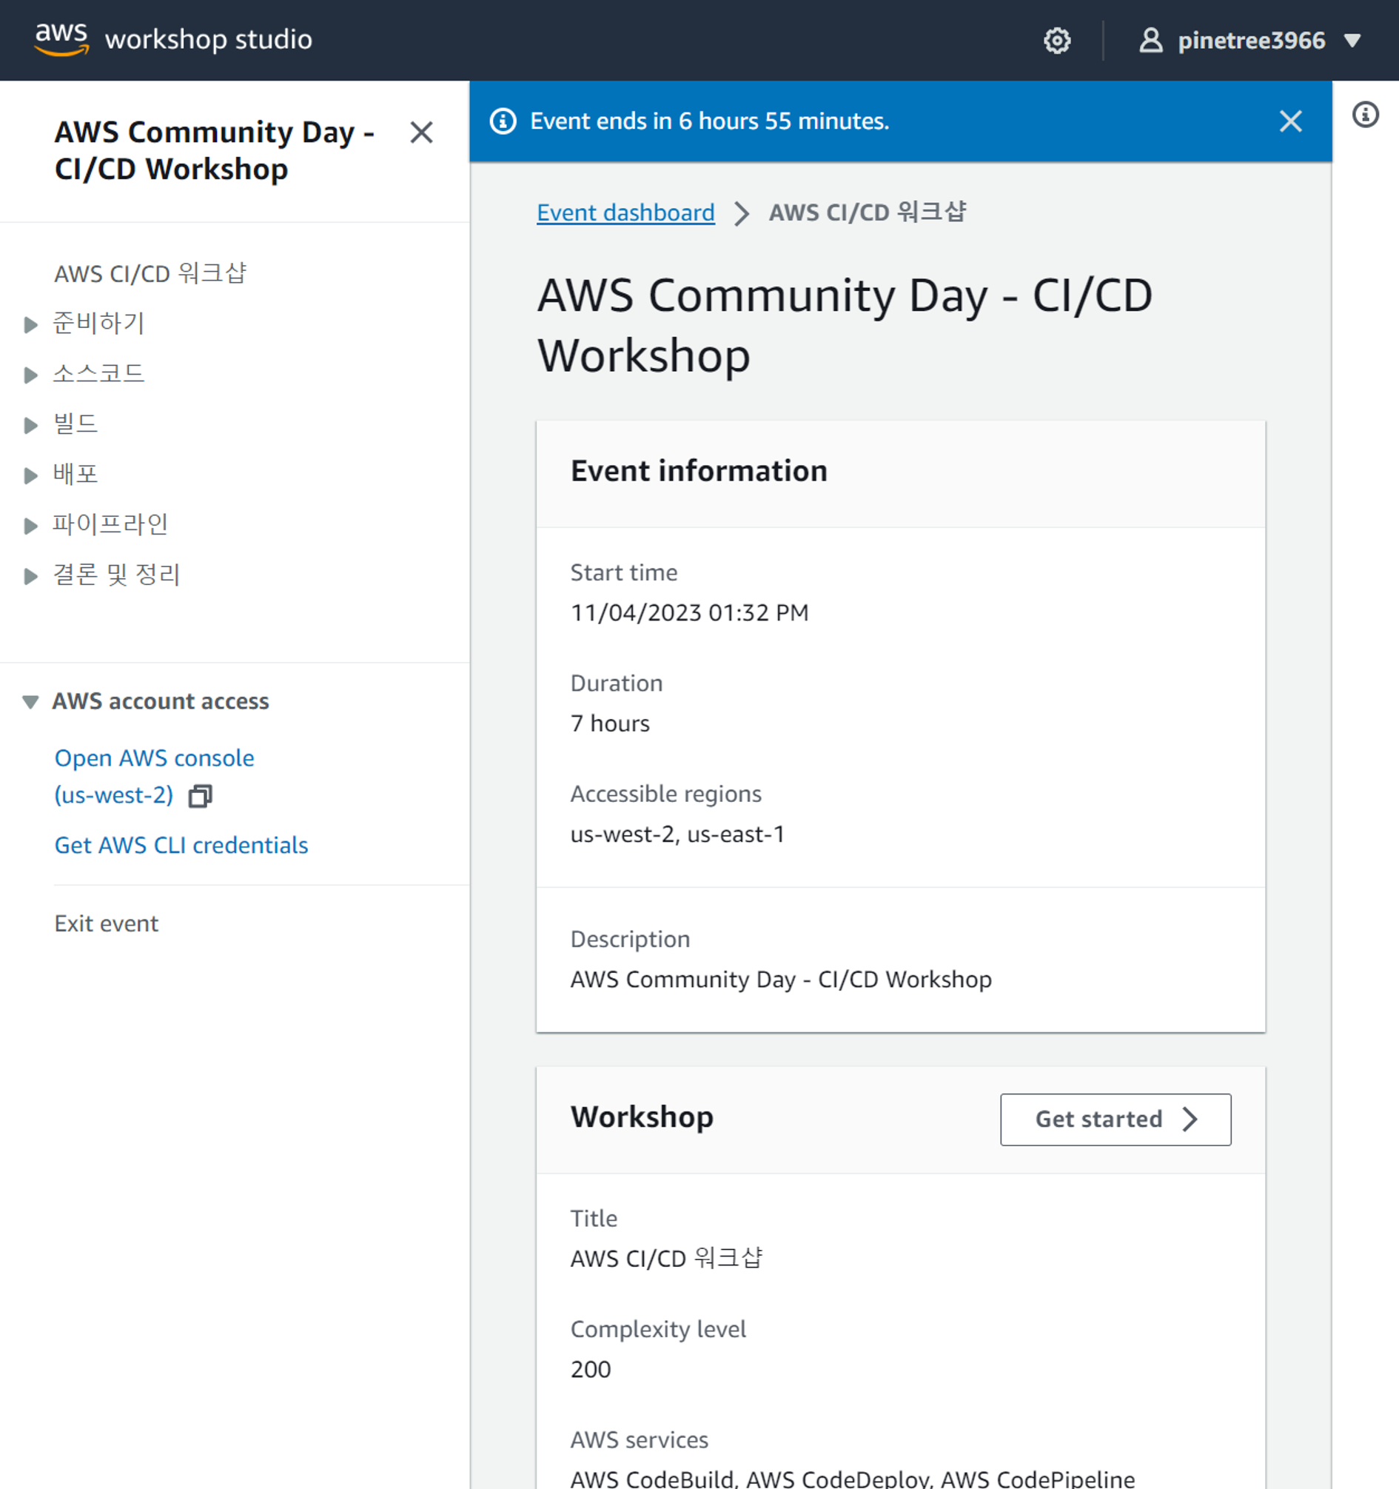Collapse the AWS account access section
1399x1489 pixels.
(x=30, y=702)
